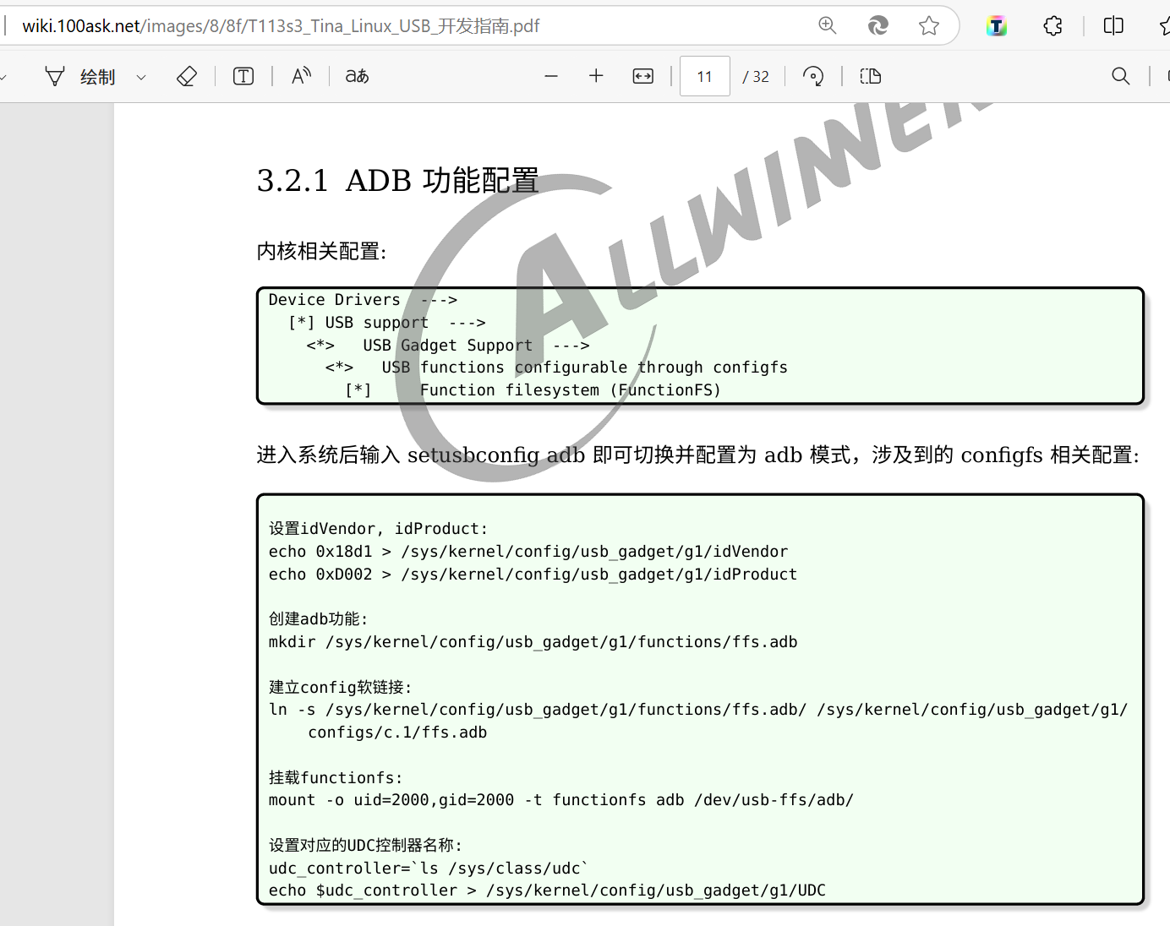Click the Fit to width icon
The height and width of the screenshot is (926, 1170).
[643, 76]
